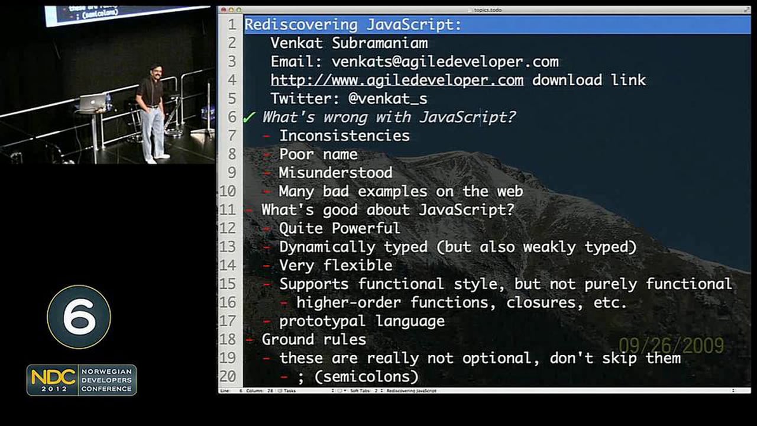Screen dimensions: 757x426
Task: Click the pencil icon in the status bar
Action: point(339,392)
